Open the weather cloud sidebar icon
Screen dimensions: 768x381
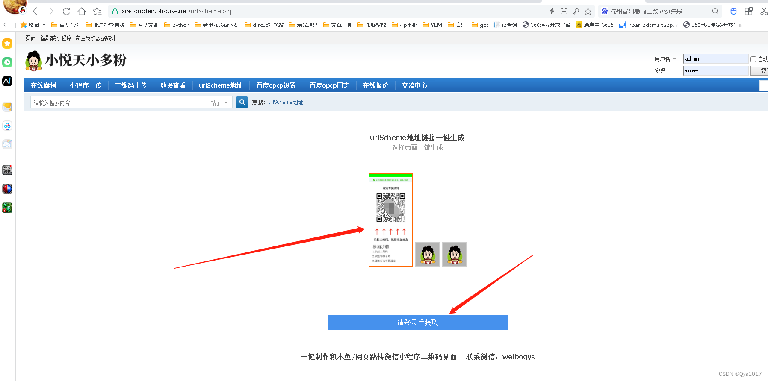pyautogui.click(x=7, y=144)
